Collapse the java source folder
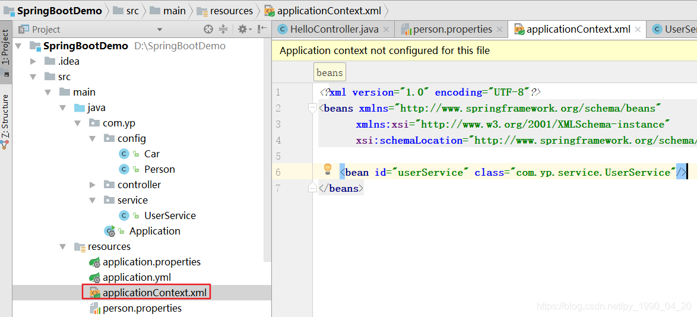This screenshot has width=697, height=317. pyautogui.click(x=63, y=108)
